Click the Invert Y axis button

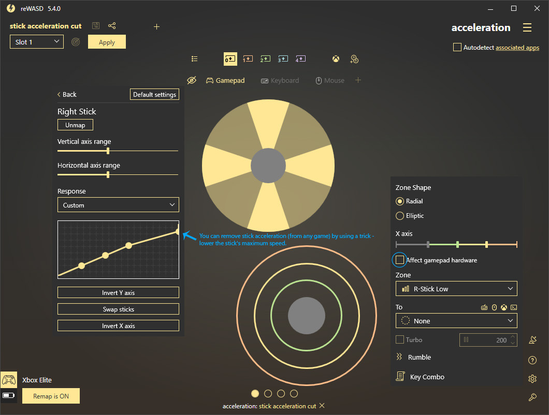[118, 293]
